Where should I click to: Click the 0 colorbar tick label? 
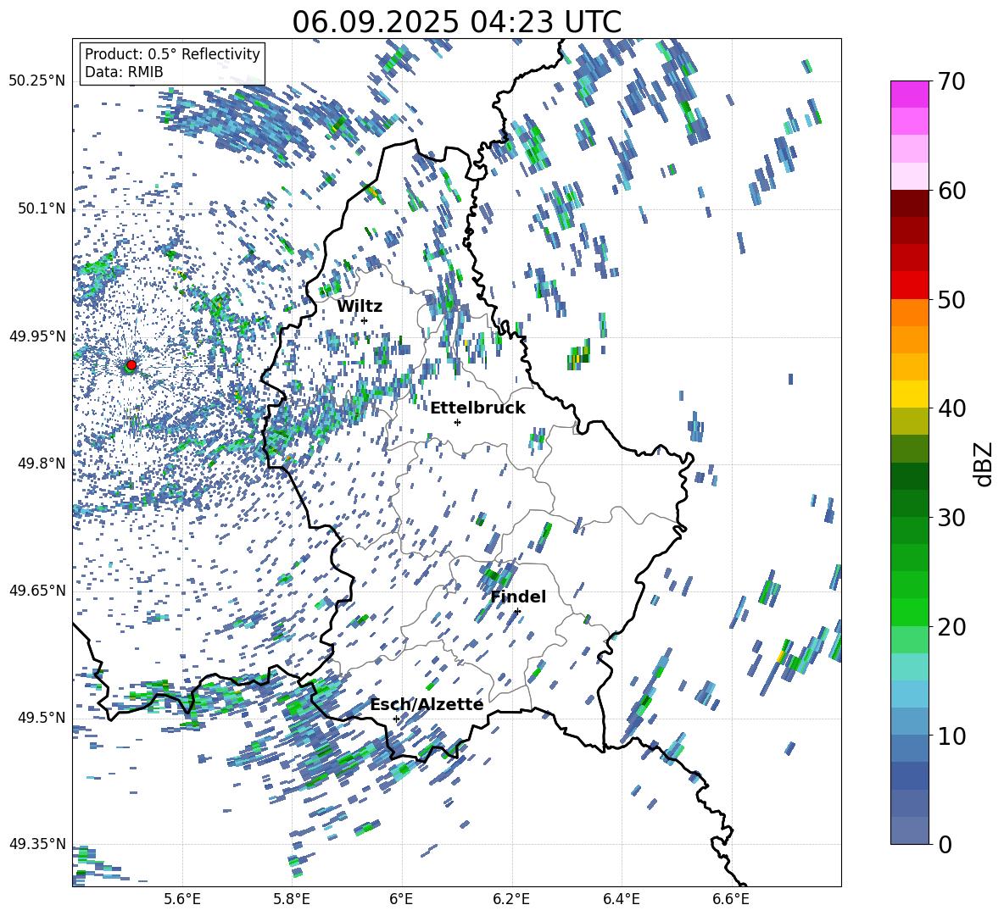tap(945, 844)
